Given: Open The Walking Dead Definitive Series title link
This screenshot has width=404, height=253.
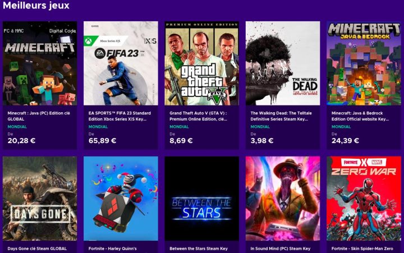Looking at the screenshot, I should (282, 116).
